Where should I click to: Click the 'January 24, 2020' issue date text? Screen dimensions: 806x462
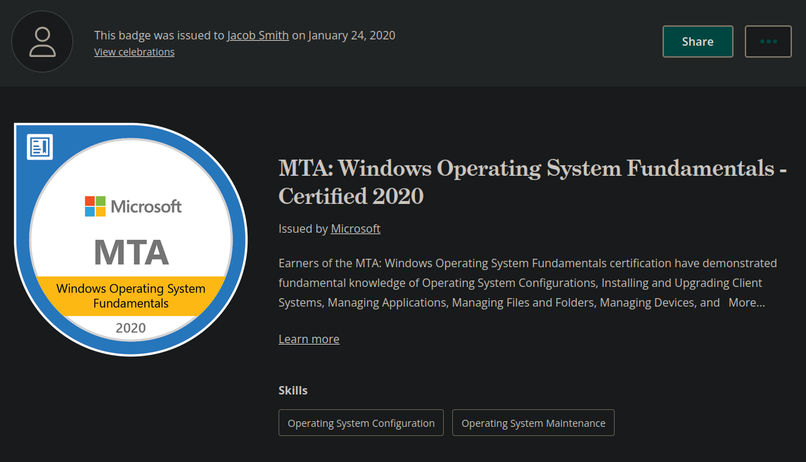[352, 35]
